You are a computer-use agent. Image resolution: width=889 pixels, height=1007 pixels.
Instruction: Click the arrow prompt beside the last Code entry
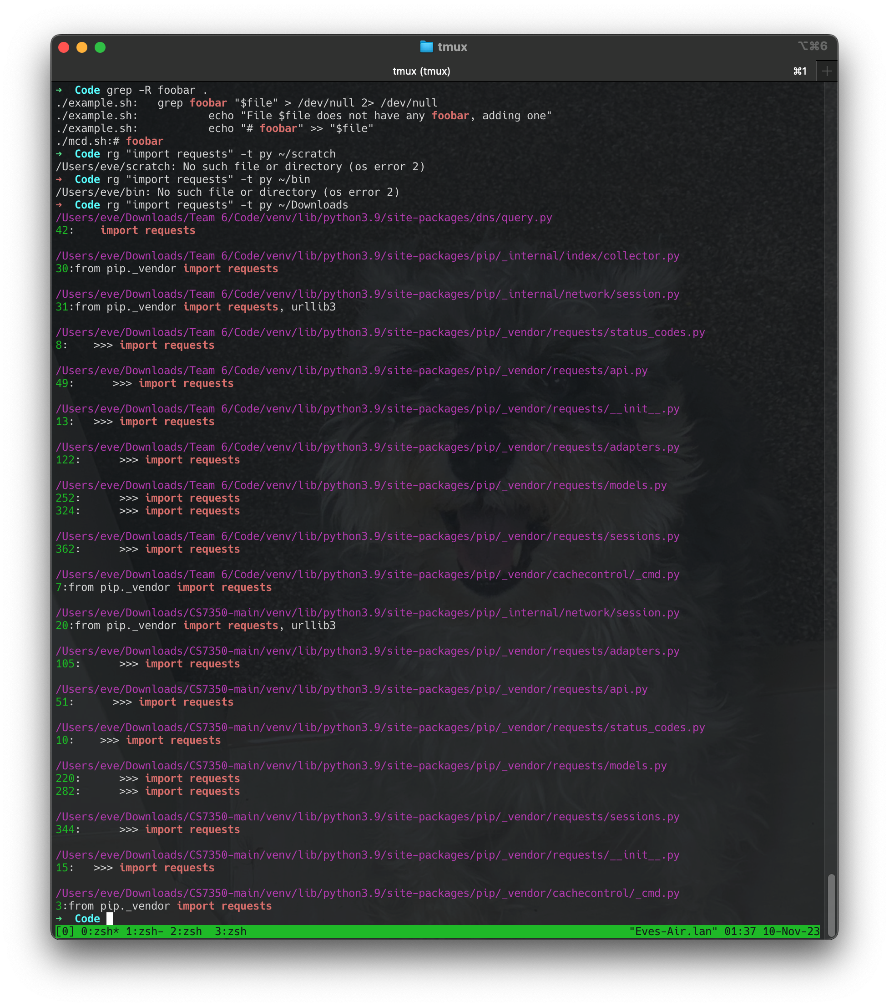coord(59,918)
